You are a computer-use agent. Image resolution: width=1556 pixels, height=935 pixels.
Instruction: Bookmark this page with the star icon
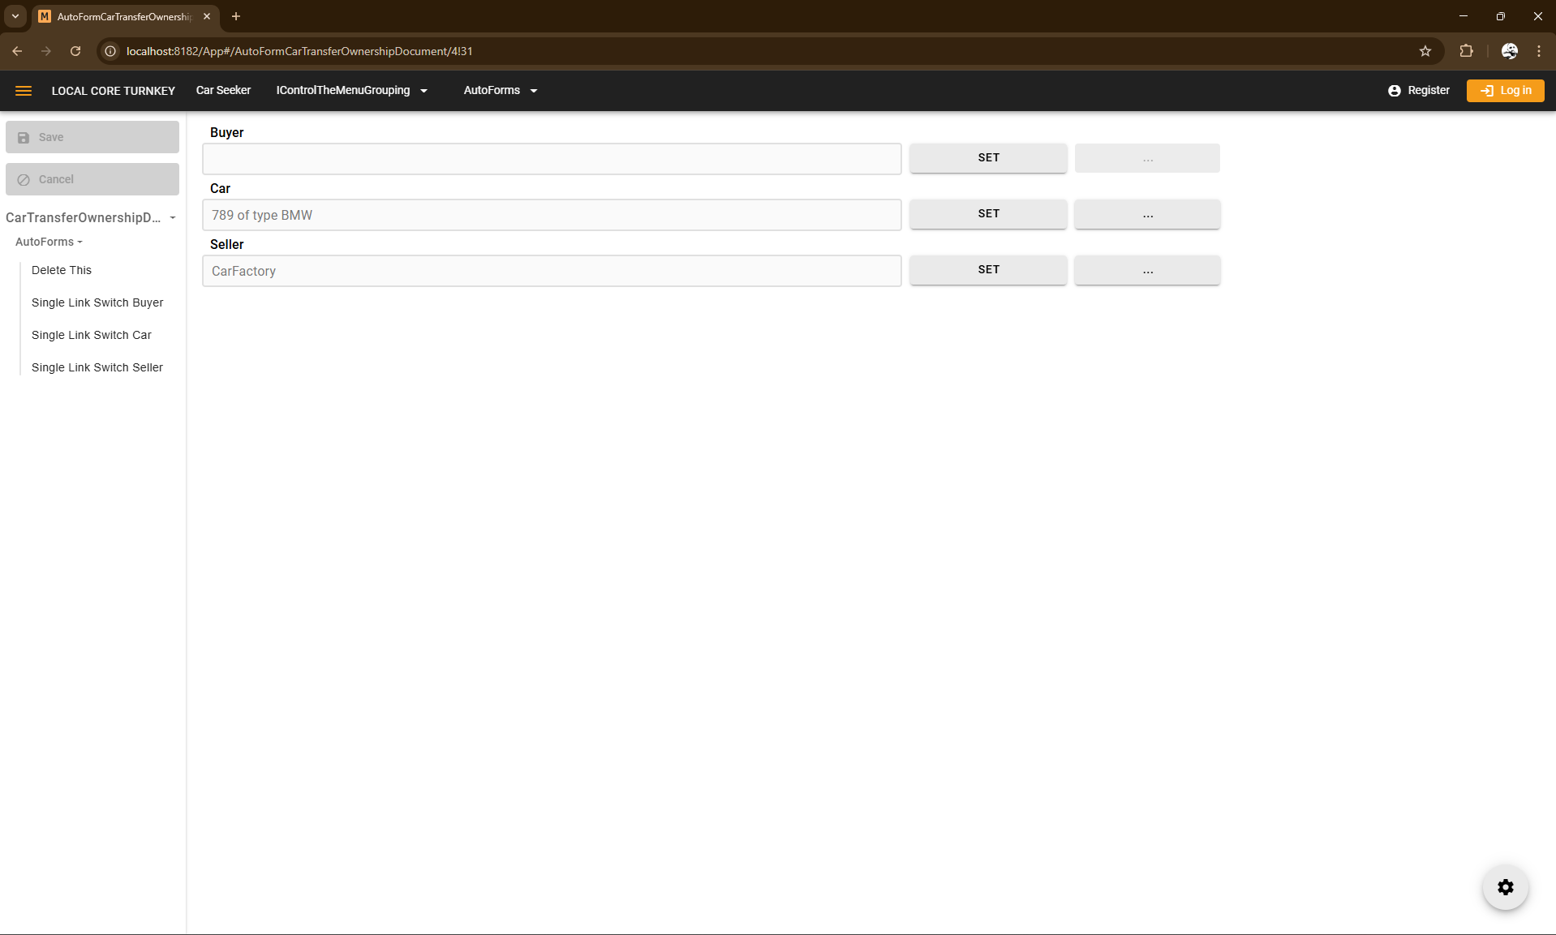(x=1425, y=51)
